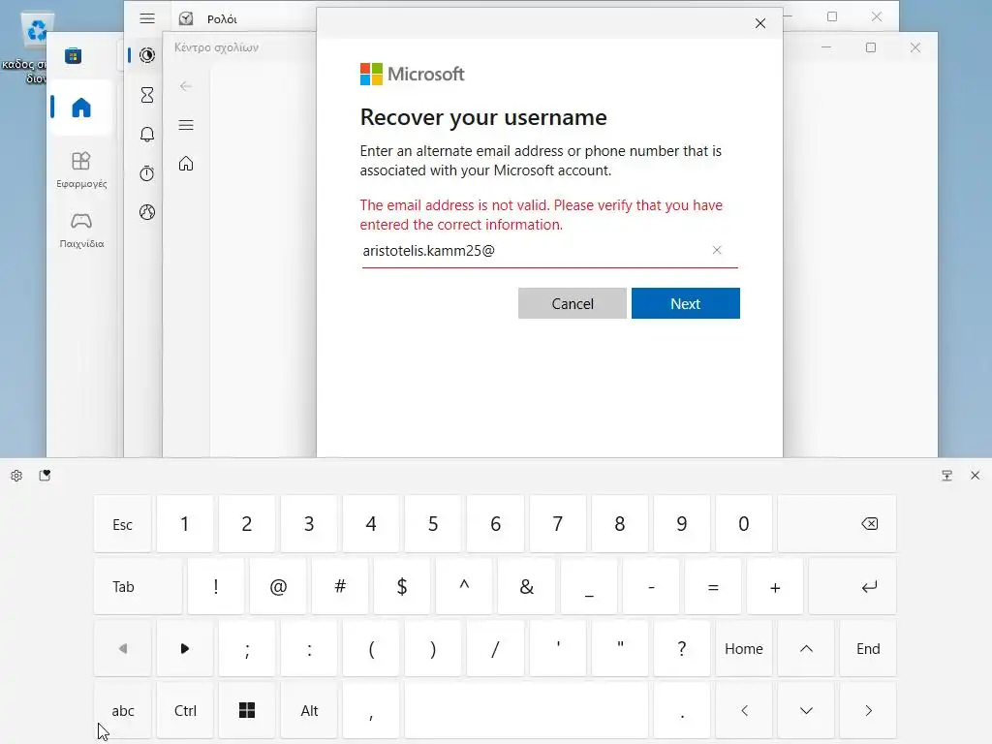Go to next symbols page on keyboard

coord(185,648)
